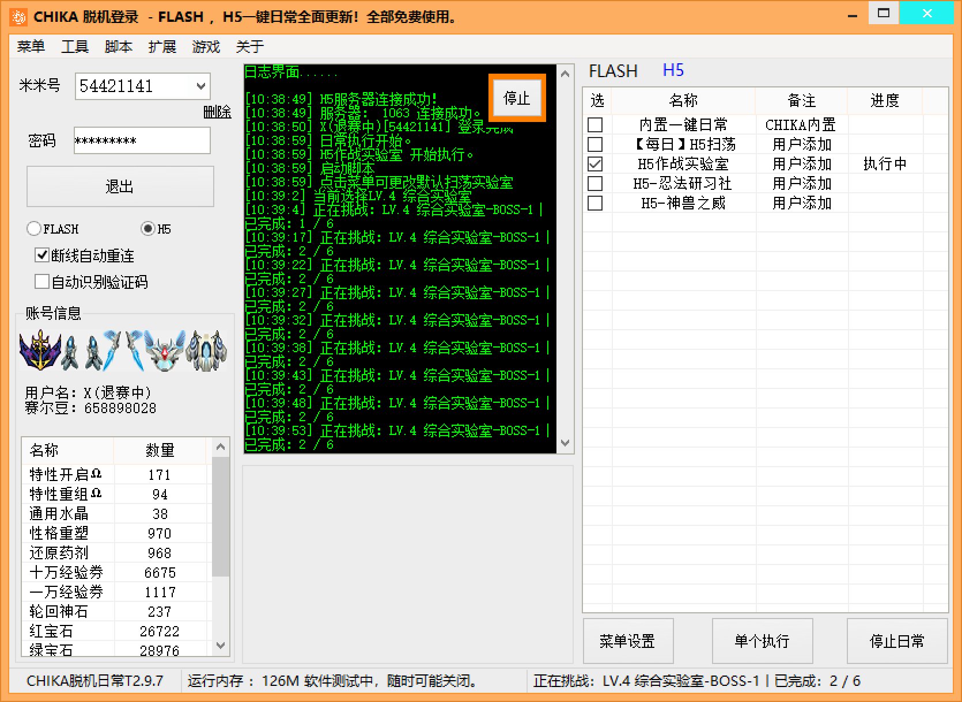Switch to the FLASH tab
The width and height of the screenshot is (962, 702).
[x=613, y=71]
